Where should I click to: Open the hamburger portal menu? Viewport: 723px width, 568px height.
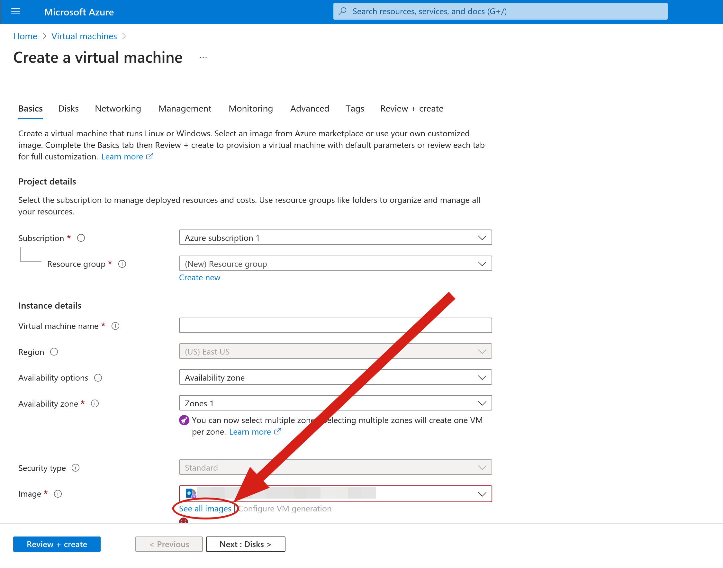[16, 12]
